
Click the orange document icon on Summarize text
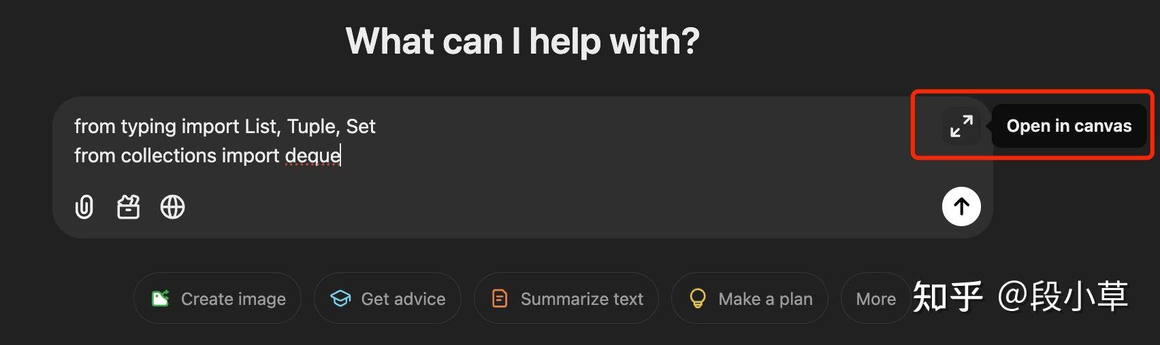click(x=500, y=298)
